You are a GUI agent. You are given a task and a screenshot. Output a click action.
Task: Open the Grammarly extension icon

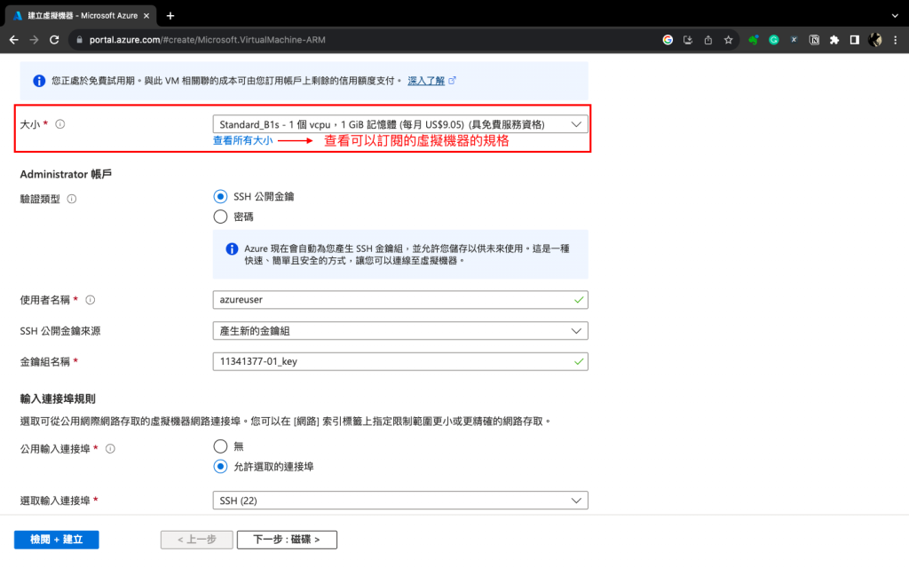[x=773, y=40]
